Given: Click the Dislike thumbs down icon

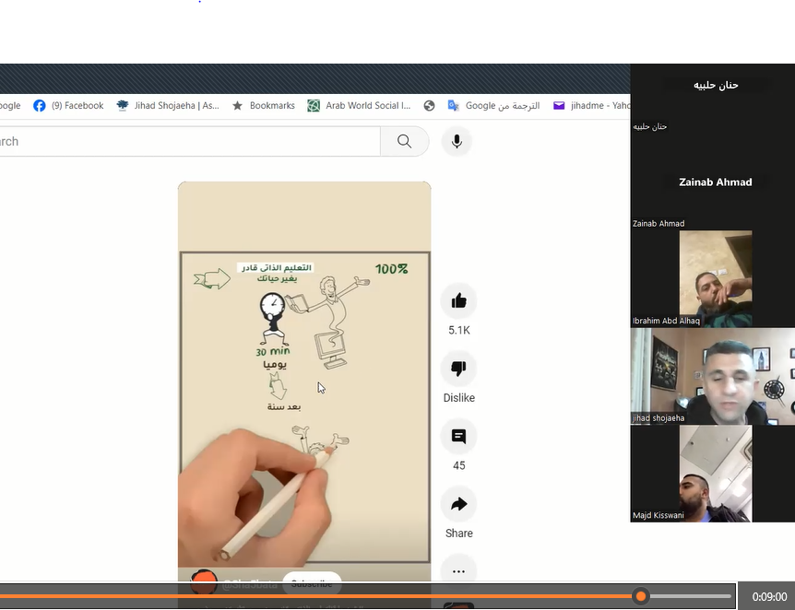Looking at the screenshot, I should tap(458, 369).
